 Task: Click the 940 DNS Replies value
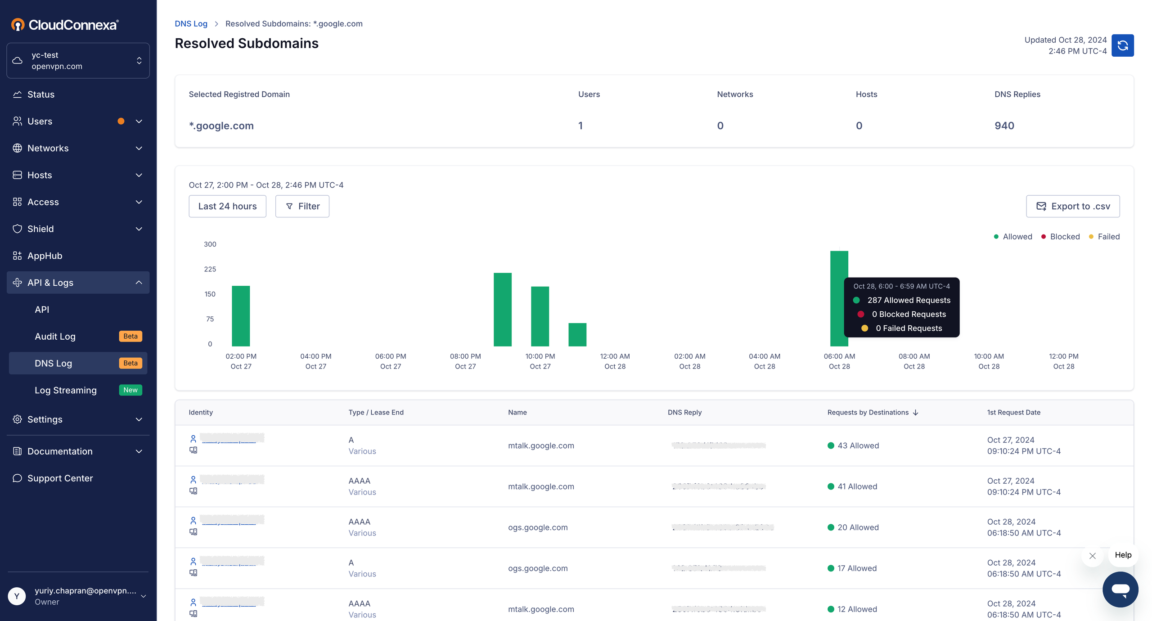(1004, 126)
